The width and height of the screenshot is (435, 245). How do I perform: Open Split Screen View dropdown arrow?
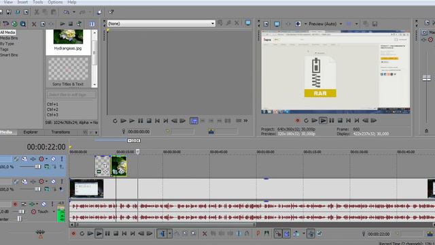[305, 24]
